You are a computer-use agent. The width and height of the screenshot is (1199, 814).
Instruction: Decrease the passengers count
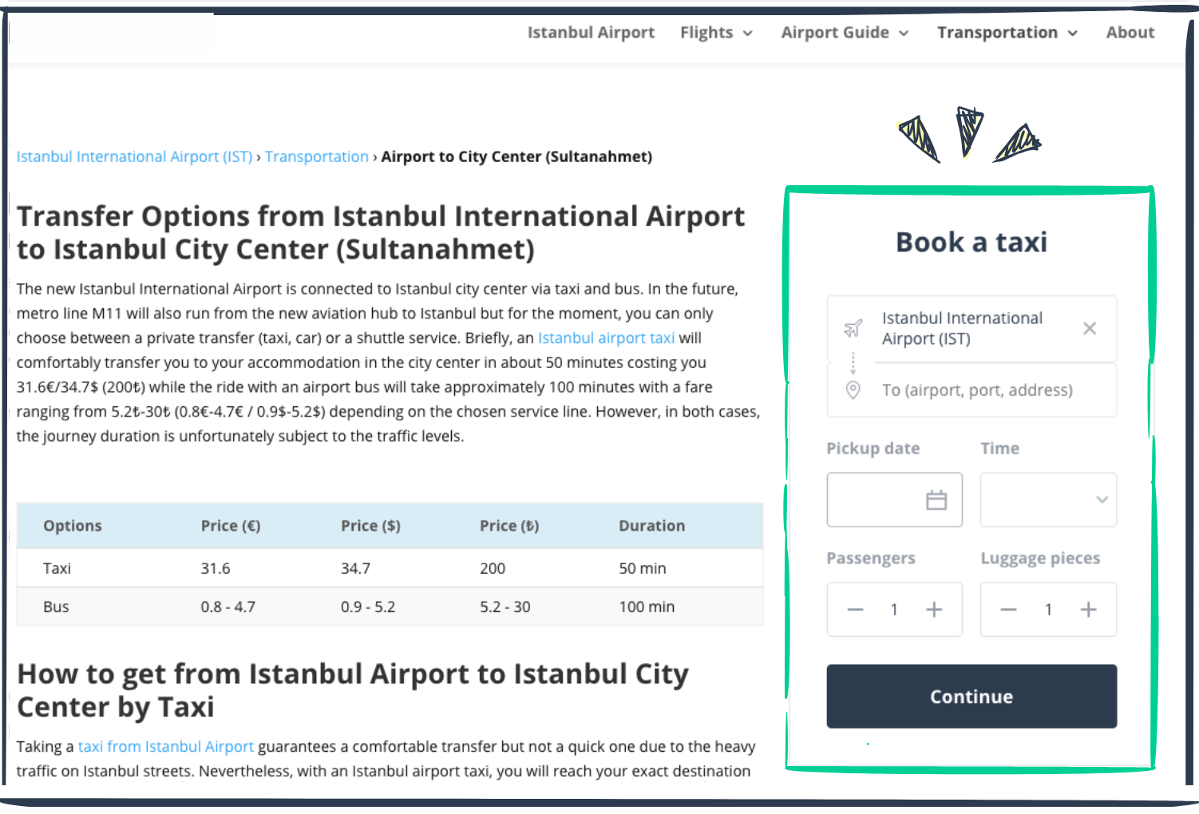(x=855, y=610)
